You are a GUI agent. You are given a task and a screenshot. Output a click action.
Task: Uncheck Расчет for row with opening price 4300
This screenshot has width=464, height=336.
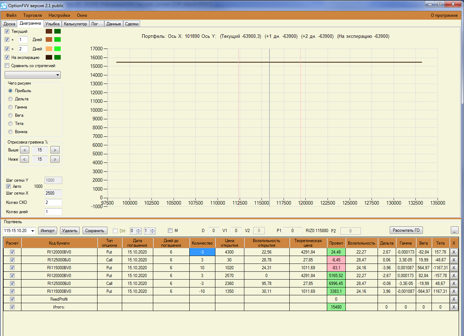point(12,252)
